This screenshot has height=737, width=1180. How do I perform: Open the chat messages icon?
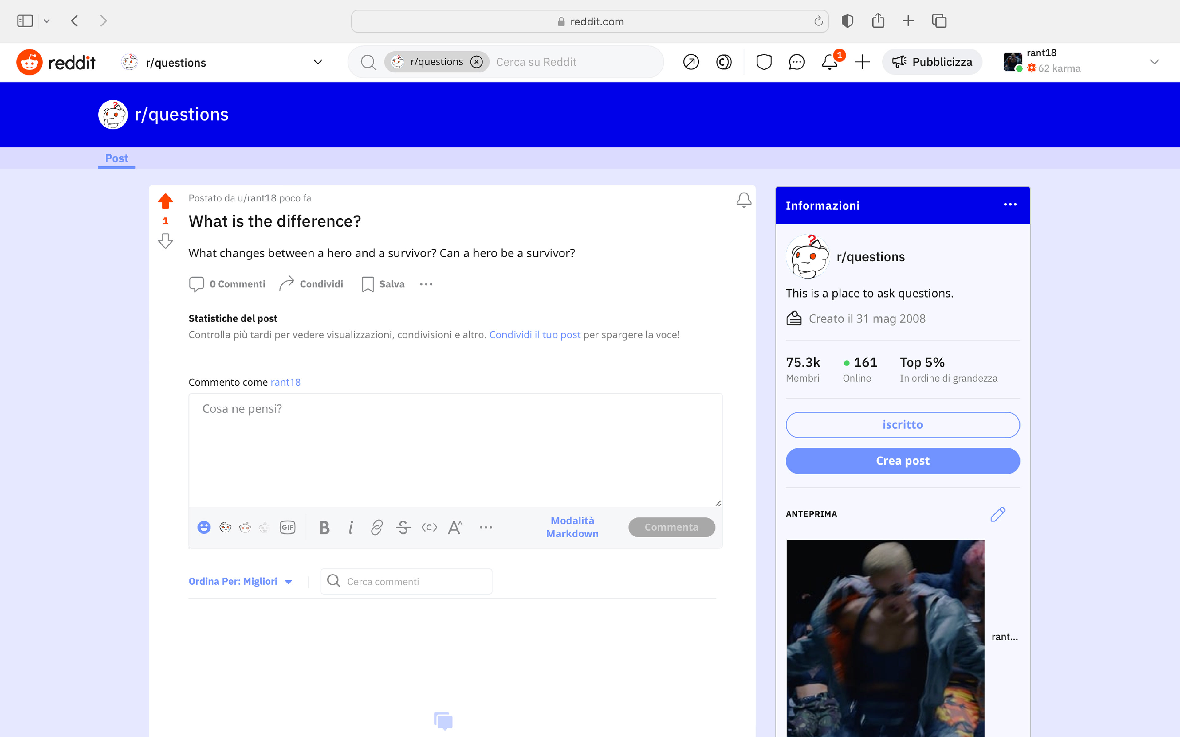[x=796, y=62]
